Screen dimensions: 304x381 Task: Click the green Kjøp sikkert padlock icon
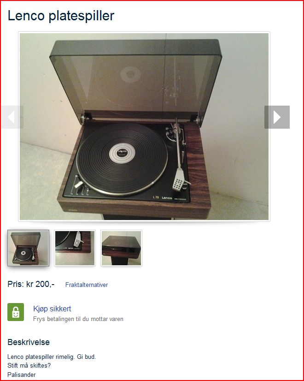16,312
